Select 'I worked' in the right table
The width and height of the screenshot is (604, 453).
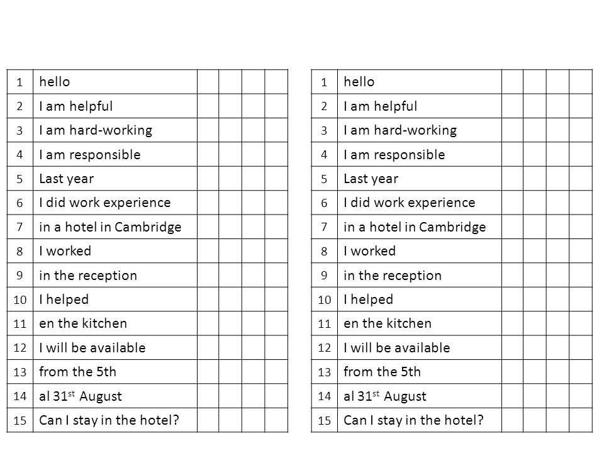coord(420,251)
